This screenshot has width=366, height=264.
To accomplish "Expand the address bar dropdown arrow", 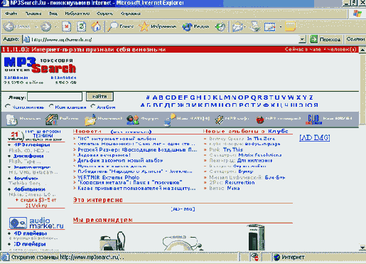I will pos(302,39).
